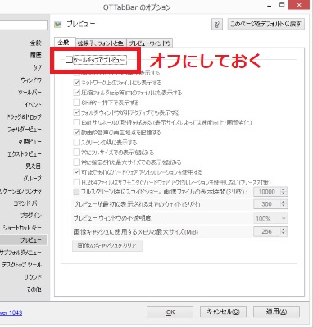
Task: Increase the image cache max size stepper
Action: pos(284,230)
